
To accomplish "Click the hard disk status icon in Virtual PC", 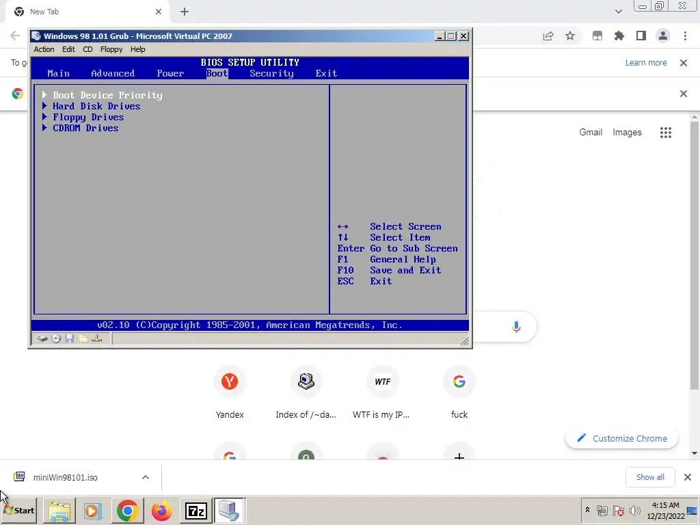I will pyautogui.click(x=42, y=339).
